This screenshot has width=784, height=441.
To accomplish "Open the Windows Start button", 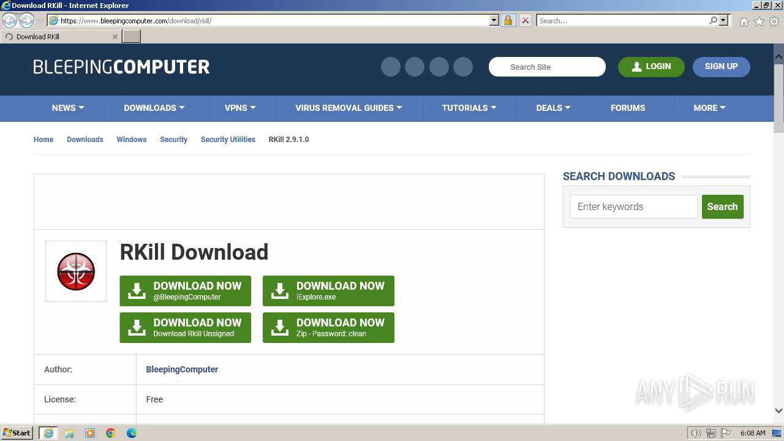I will 17,433.
